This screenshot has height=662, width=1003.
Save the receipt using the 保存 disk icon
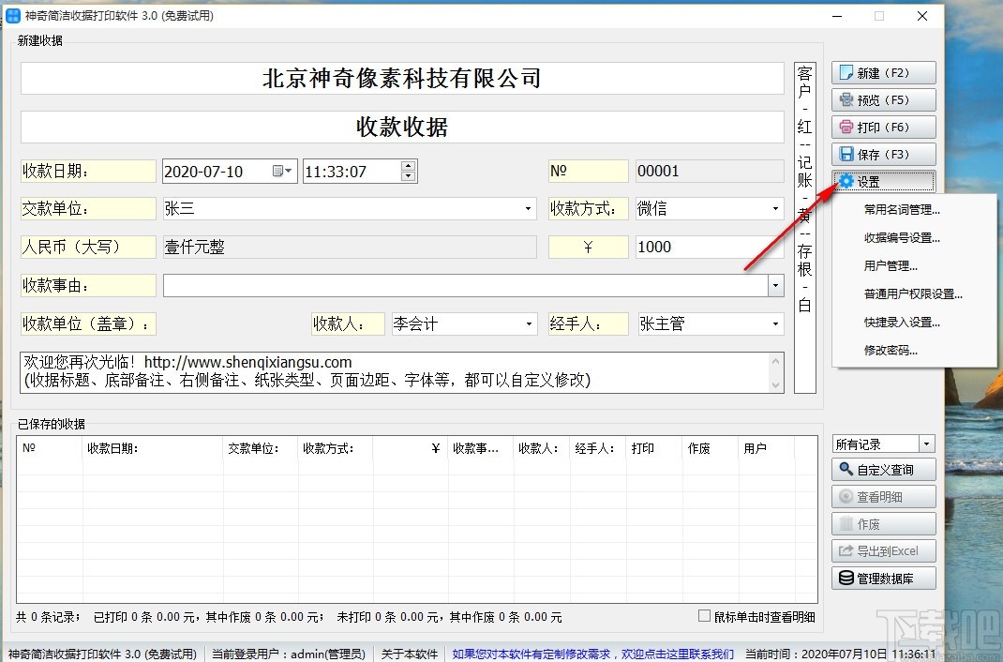coord(845,154)
